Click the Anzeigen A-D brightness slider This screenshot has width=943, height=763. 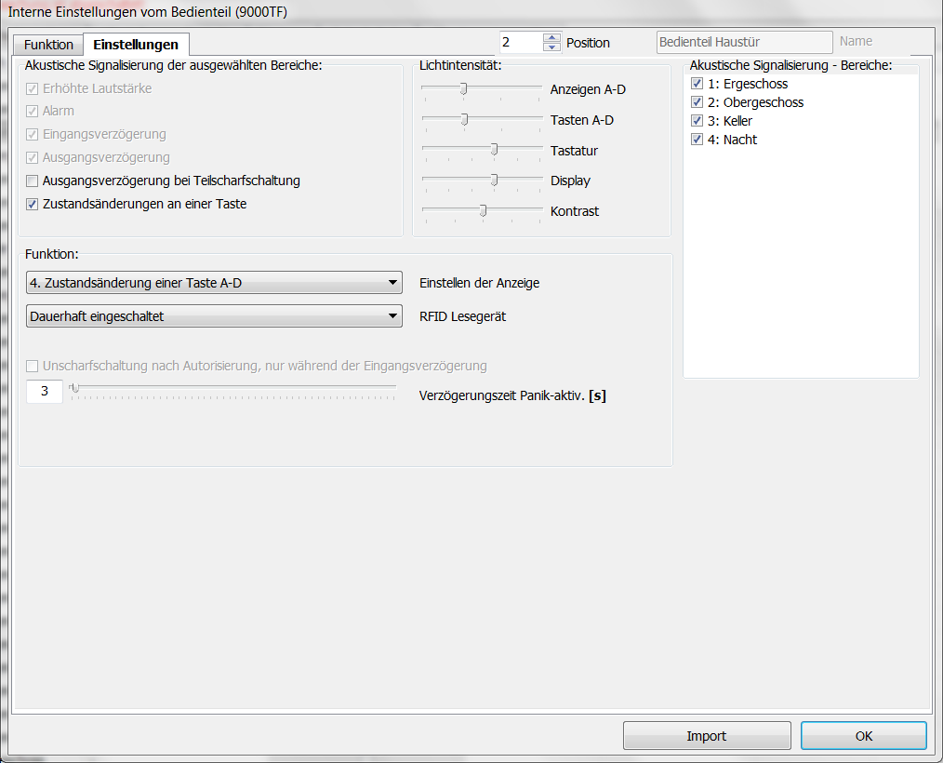click(463, 88)
